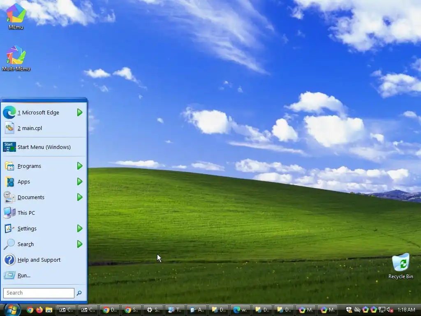Click the OneDrive cloud tray icon
Viewport: 421px width, 316px height.
357,310
